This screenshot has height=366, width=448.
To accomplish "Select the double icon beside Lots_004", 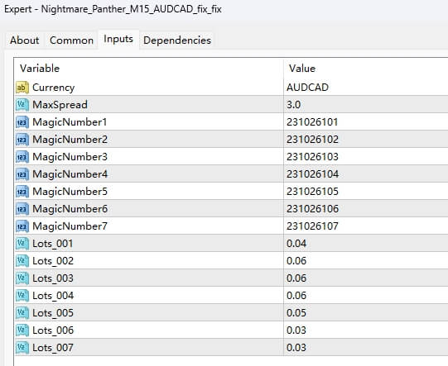I will coord(22,296).
